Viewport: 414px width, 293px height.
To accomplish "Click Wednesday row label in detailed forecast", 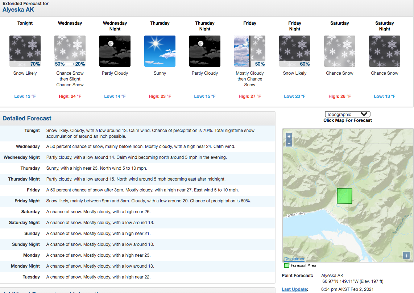I will coord(28,146).
